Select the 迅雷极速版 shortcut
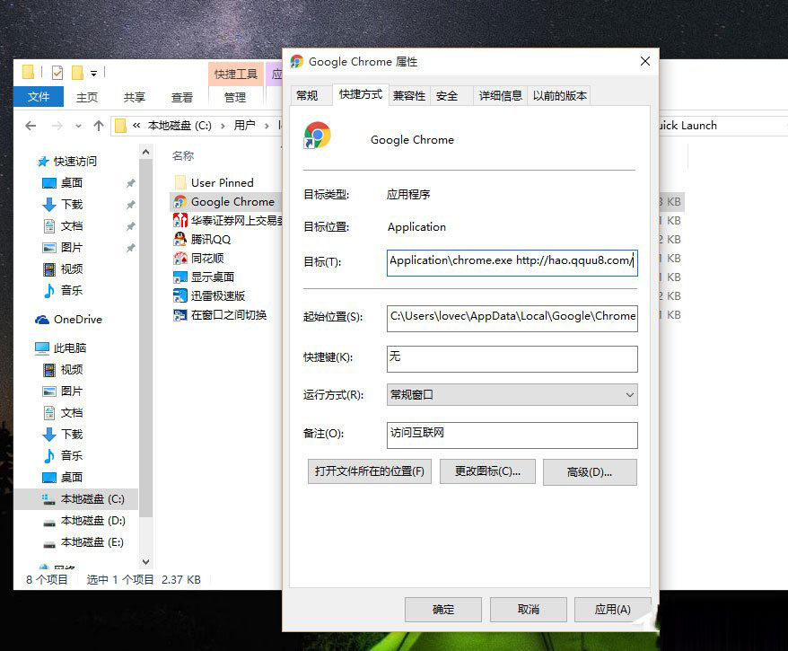The image size is (788, 651). pyautogui.click(x=209, y=295)
